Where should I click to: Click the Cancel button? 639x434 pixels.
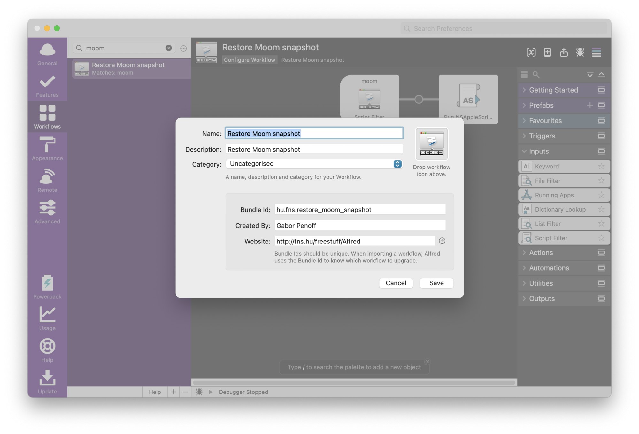[x=396, y=283]
